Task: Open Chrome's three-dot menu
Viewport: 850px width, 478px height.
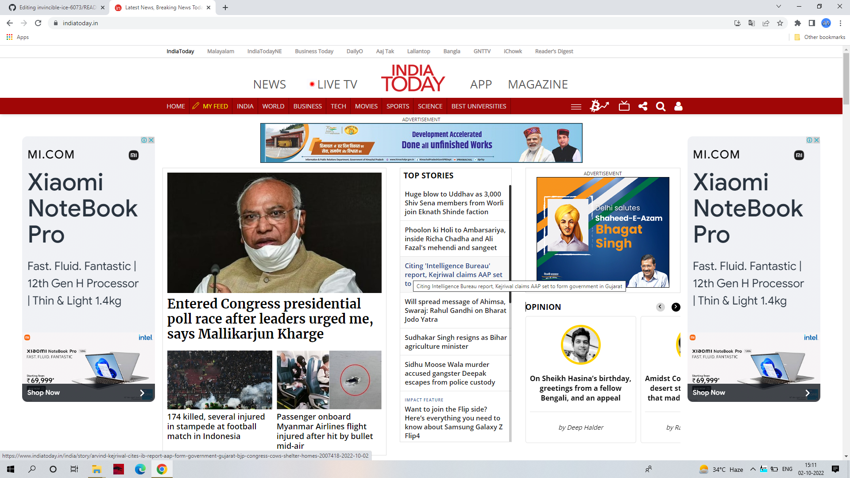Action: coord(841,23)
